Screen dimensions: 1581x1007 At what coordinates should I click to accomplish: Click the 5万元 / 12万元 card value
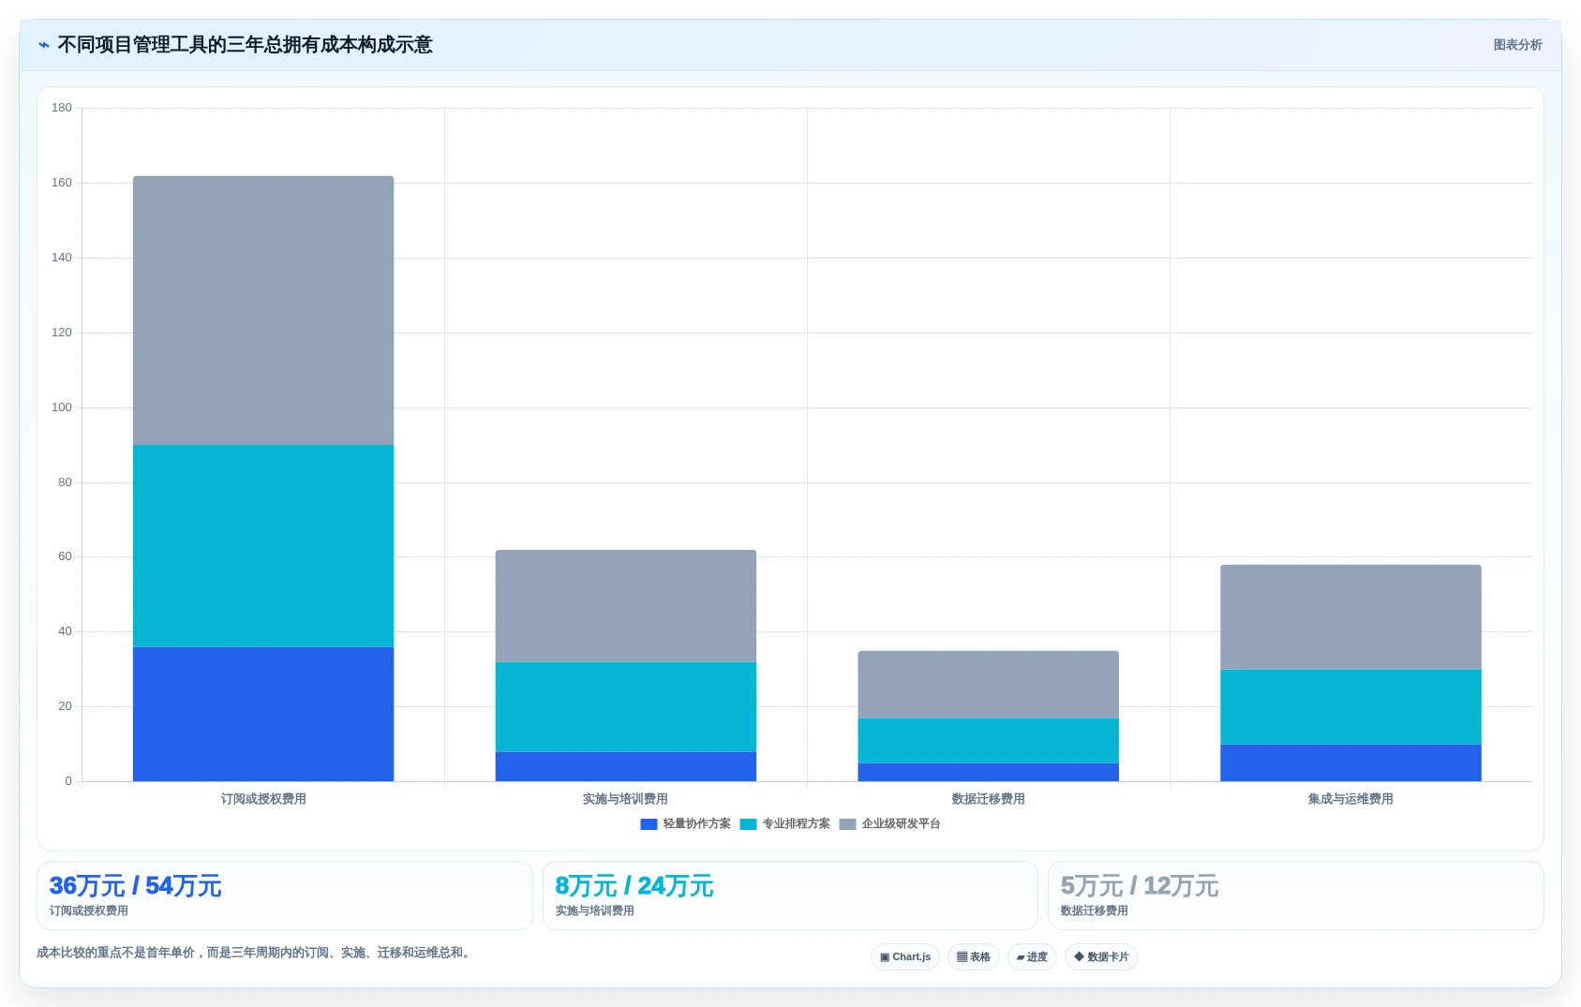pos(1140,886)
